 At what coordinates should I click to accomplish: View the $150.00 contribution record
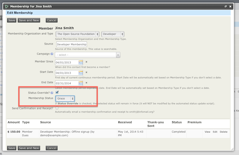click(207, 132)
